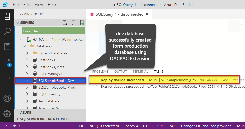Click the Spaces: 4 indentation indicator
The height and width of the screenshot is (129, 245).
coord(131,126)
